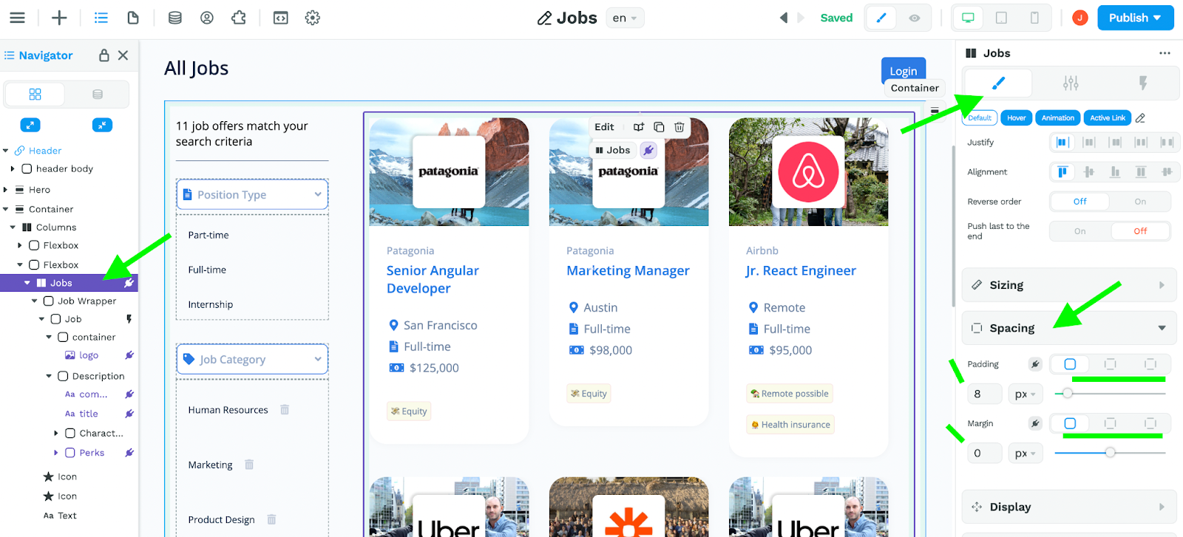Click the undo arrow next to Saved

point(784,18)
